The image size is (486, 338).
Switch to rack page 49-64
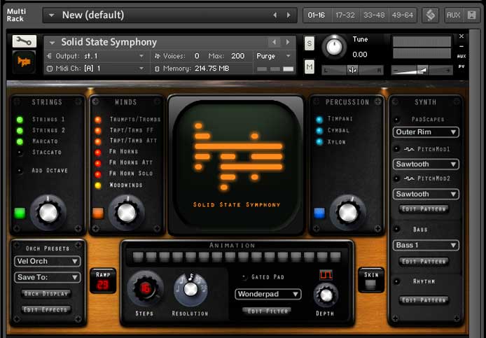(x=402, y=15)
